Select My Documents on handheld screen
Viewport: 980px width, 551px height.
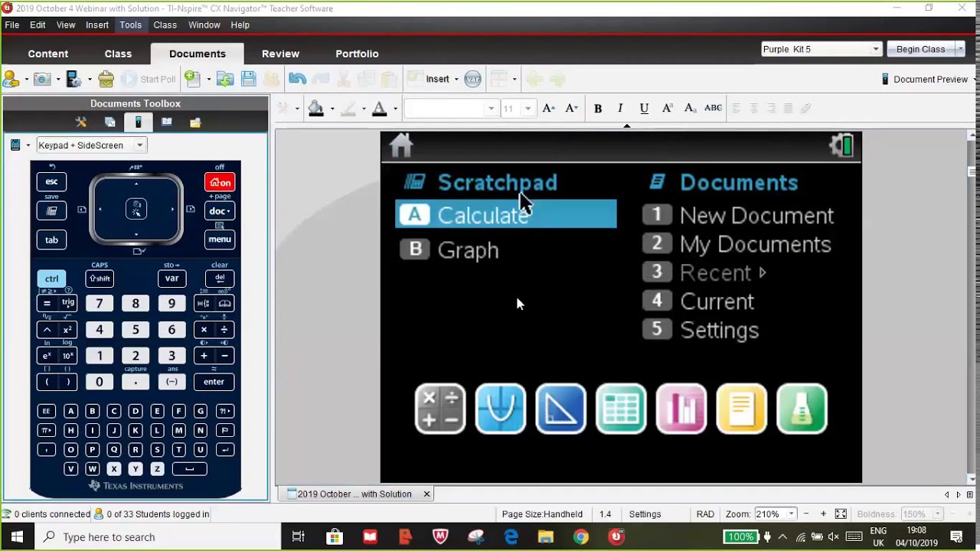(737, 244)
